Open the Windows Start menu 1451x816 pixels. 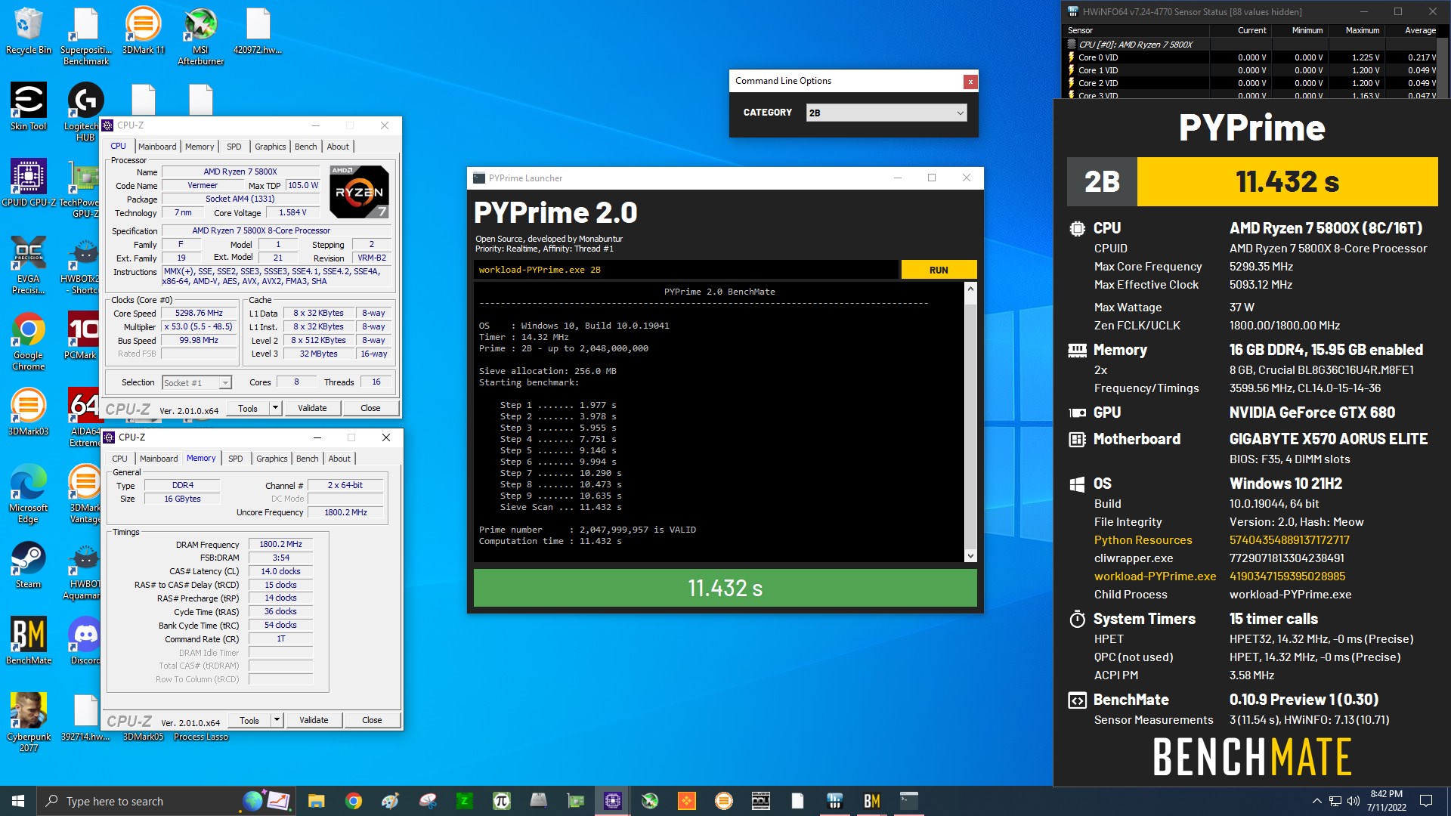[18, 801]
